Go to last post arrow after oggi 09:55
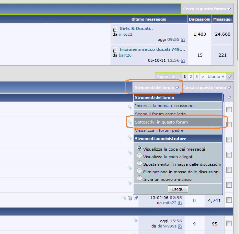This screenshot has width=239, height=234. (x=183, y=40)
